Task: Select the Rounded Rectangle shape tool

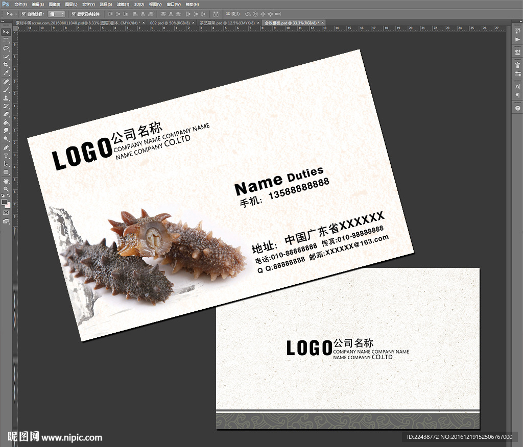Action: [6, 172]
